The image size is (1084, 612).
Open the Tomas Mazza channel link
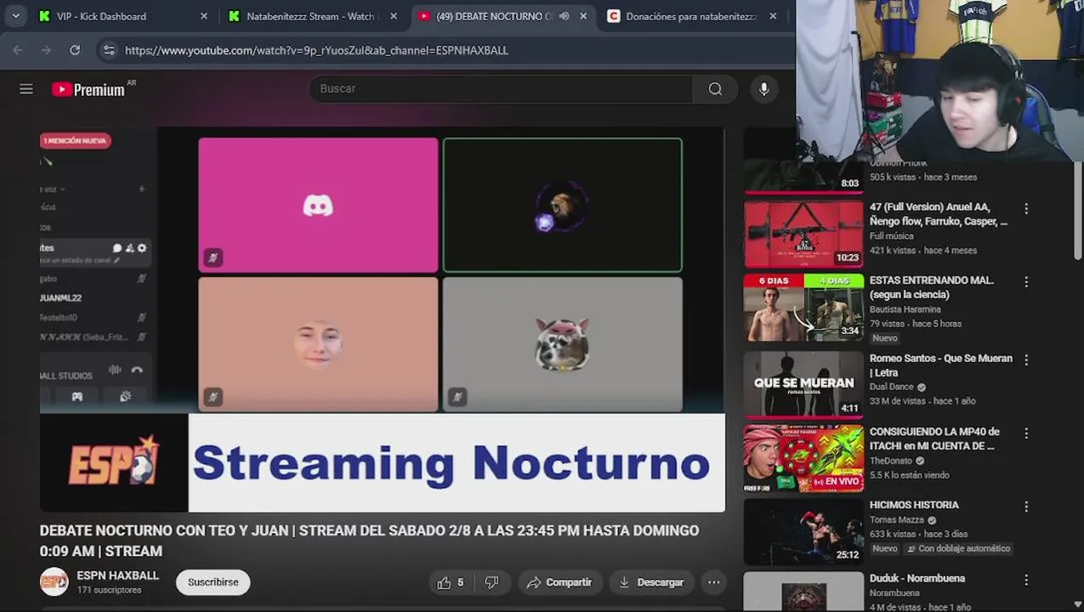pyautogui.click(x=897, y=520)
